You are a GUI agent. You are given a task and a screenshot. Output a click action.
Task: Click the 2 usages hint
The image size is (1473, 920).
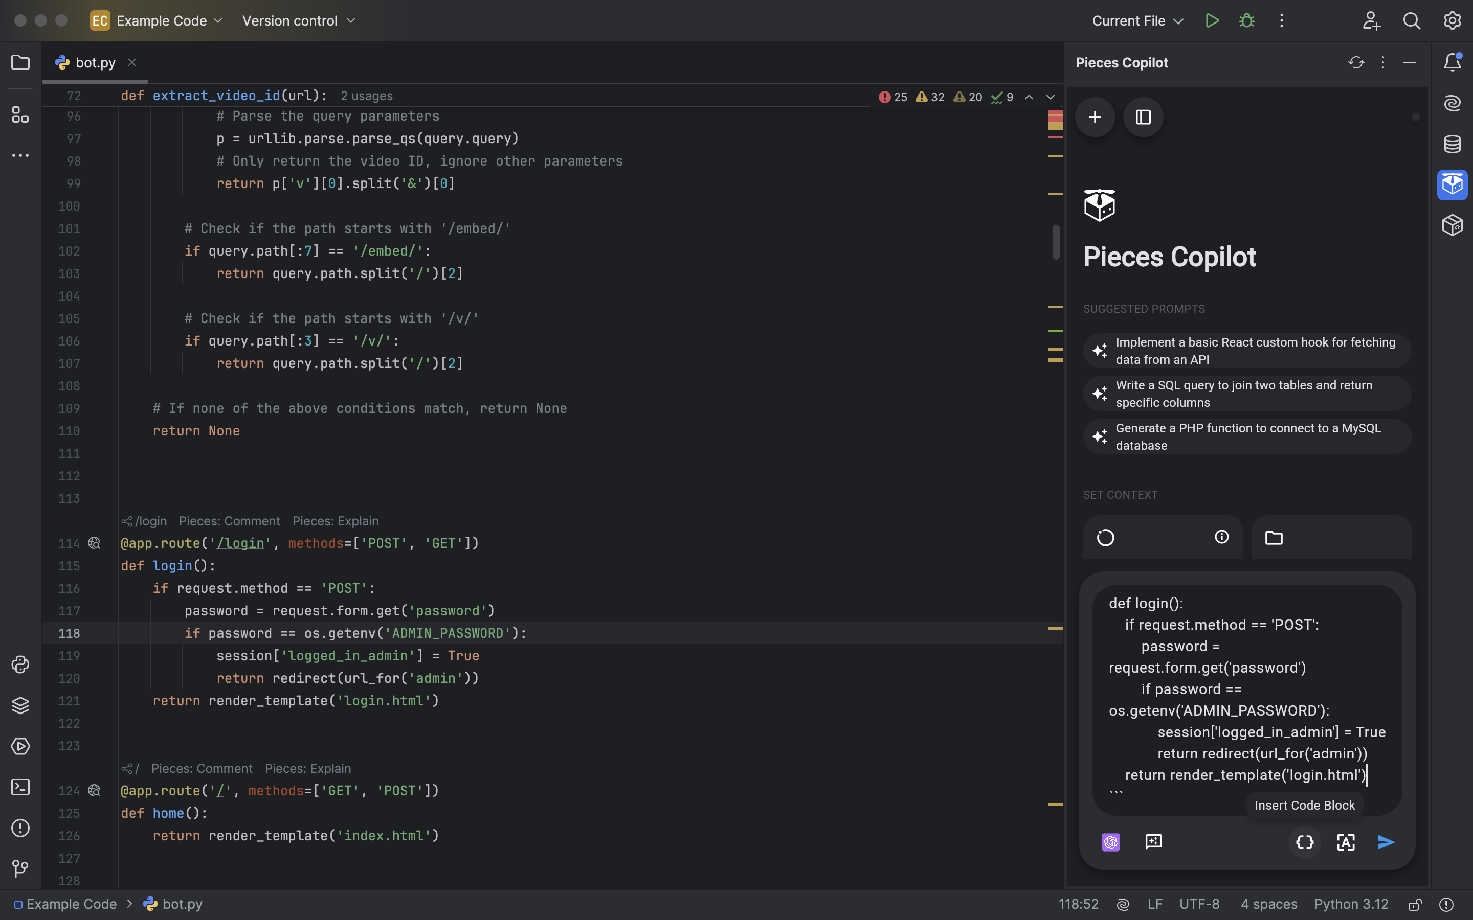pyautogui.click(x=366, y=96)
